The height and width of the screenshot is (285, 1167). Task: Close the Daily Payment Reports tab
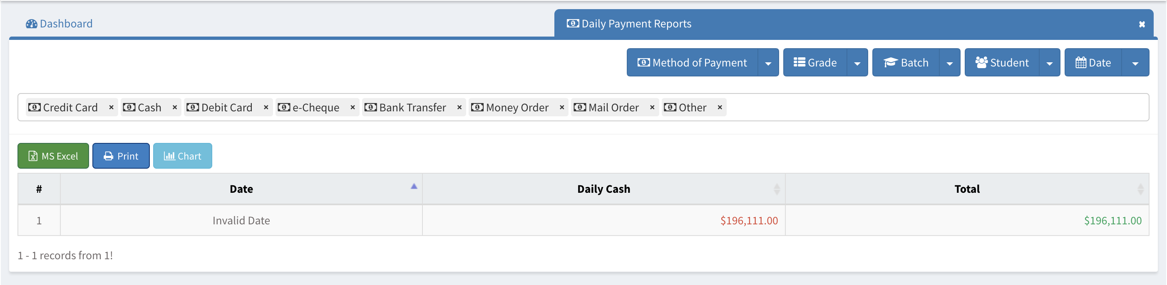(x=1142, y=25)
